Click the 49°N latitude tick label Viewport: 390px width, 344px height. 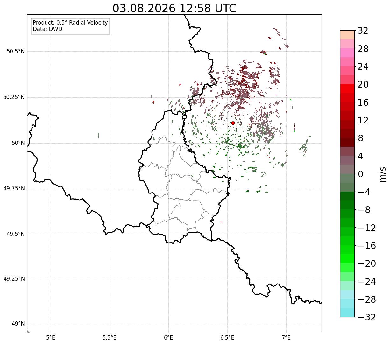[x=18, y=324]
